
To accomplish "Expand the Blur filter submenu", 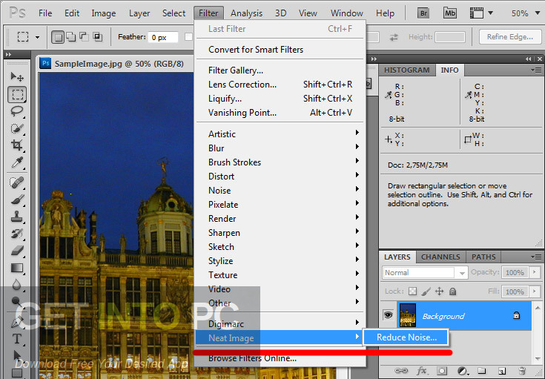I will [280, 148].
